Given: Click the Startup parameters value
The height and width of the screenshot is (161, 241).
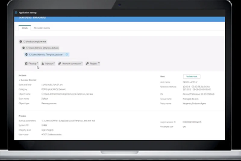Looking at the screenshot, I should [x=68, y=121].
